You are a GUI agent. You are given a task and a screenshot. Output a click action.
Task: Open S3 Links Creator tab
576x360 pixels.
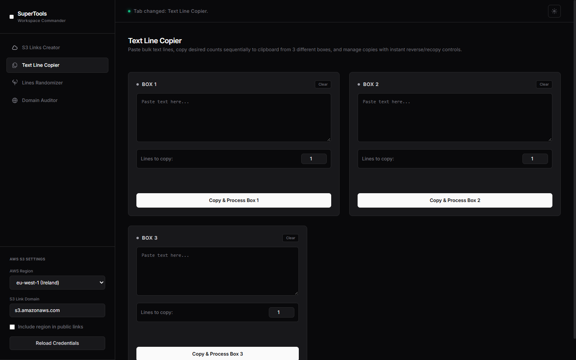57,48
